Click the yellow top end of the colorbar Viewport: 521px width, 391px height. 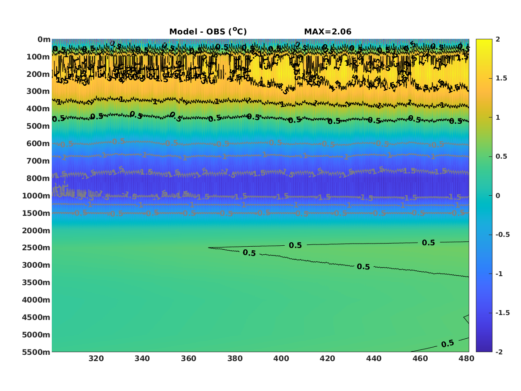click(x=484, y=42)
